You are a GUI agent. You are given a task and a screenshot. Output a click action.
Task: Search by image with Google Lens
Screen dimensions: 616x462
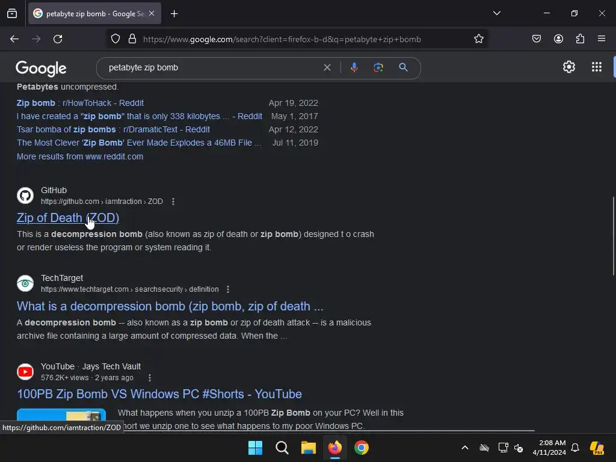pyautogui.click(x=378, y=67)
